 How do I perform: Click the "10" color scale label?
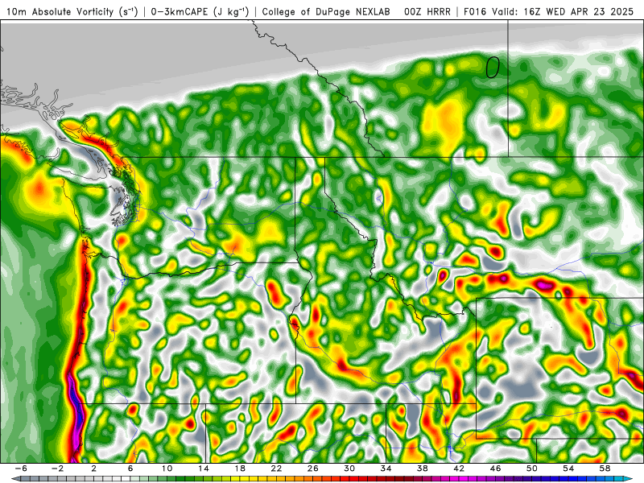(167, 469)
